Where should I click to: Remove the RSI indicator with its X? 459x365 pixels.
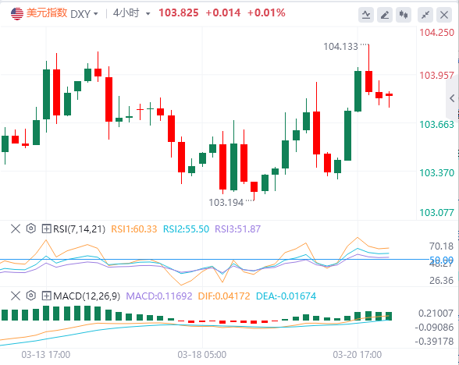(16, 229)
